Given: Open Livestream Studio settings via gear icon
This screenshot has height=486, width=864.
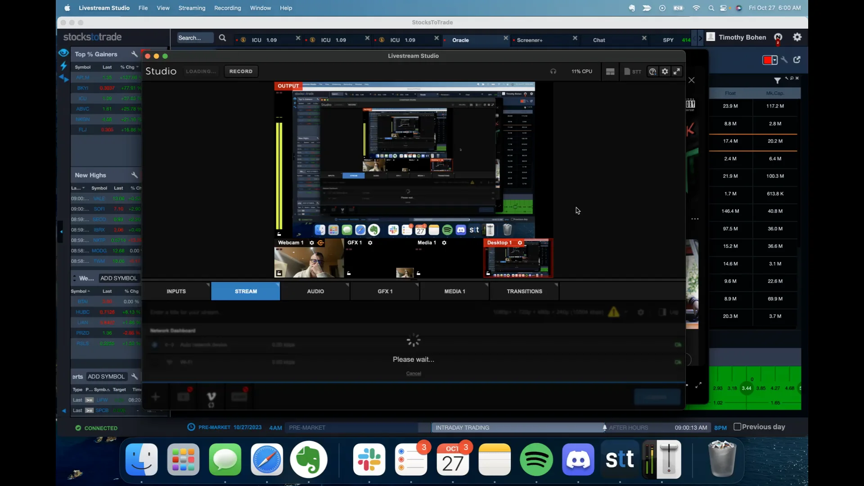Looking at the screenshot, I should click(665, 71).
